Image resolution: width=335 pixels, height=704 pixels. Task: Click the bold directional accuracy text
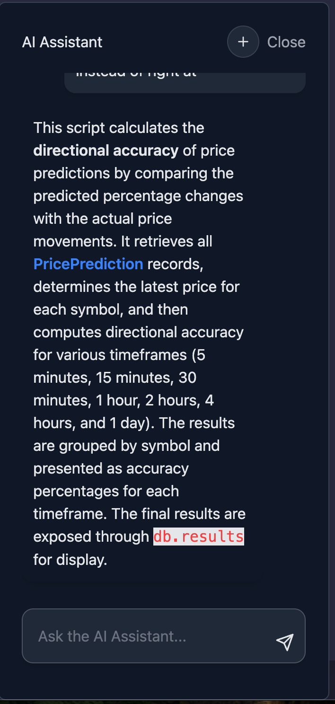point(106,150)
